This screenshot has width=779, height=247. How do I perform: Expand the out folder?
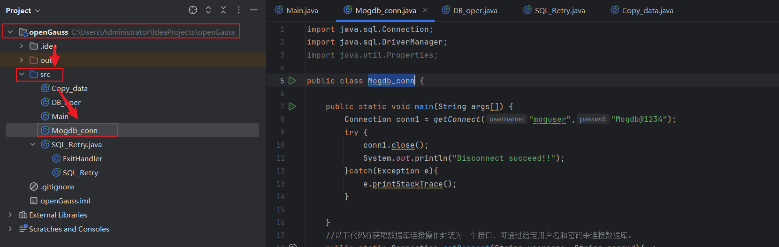[22, 60]
